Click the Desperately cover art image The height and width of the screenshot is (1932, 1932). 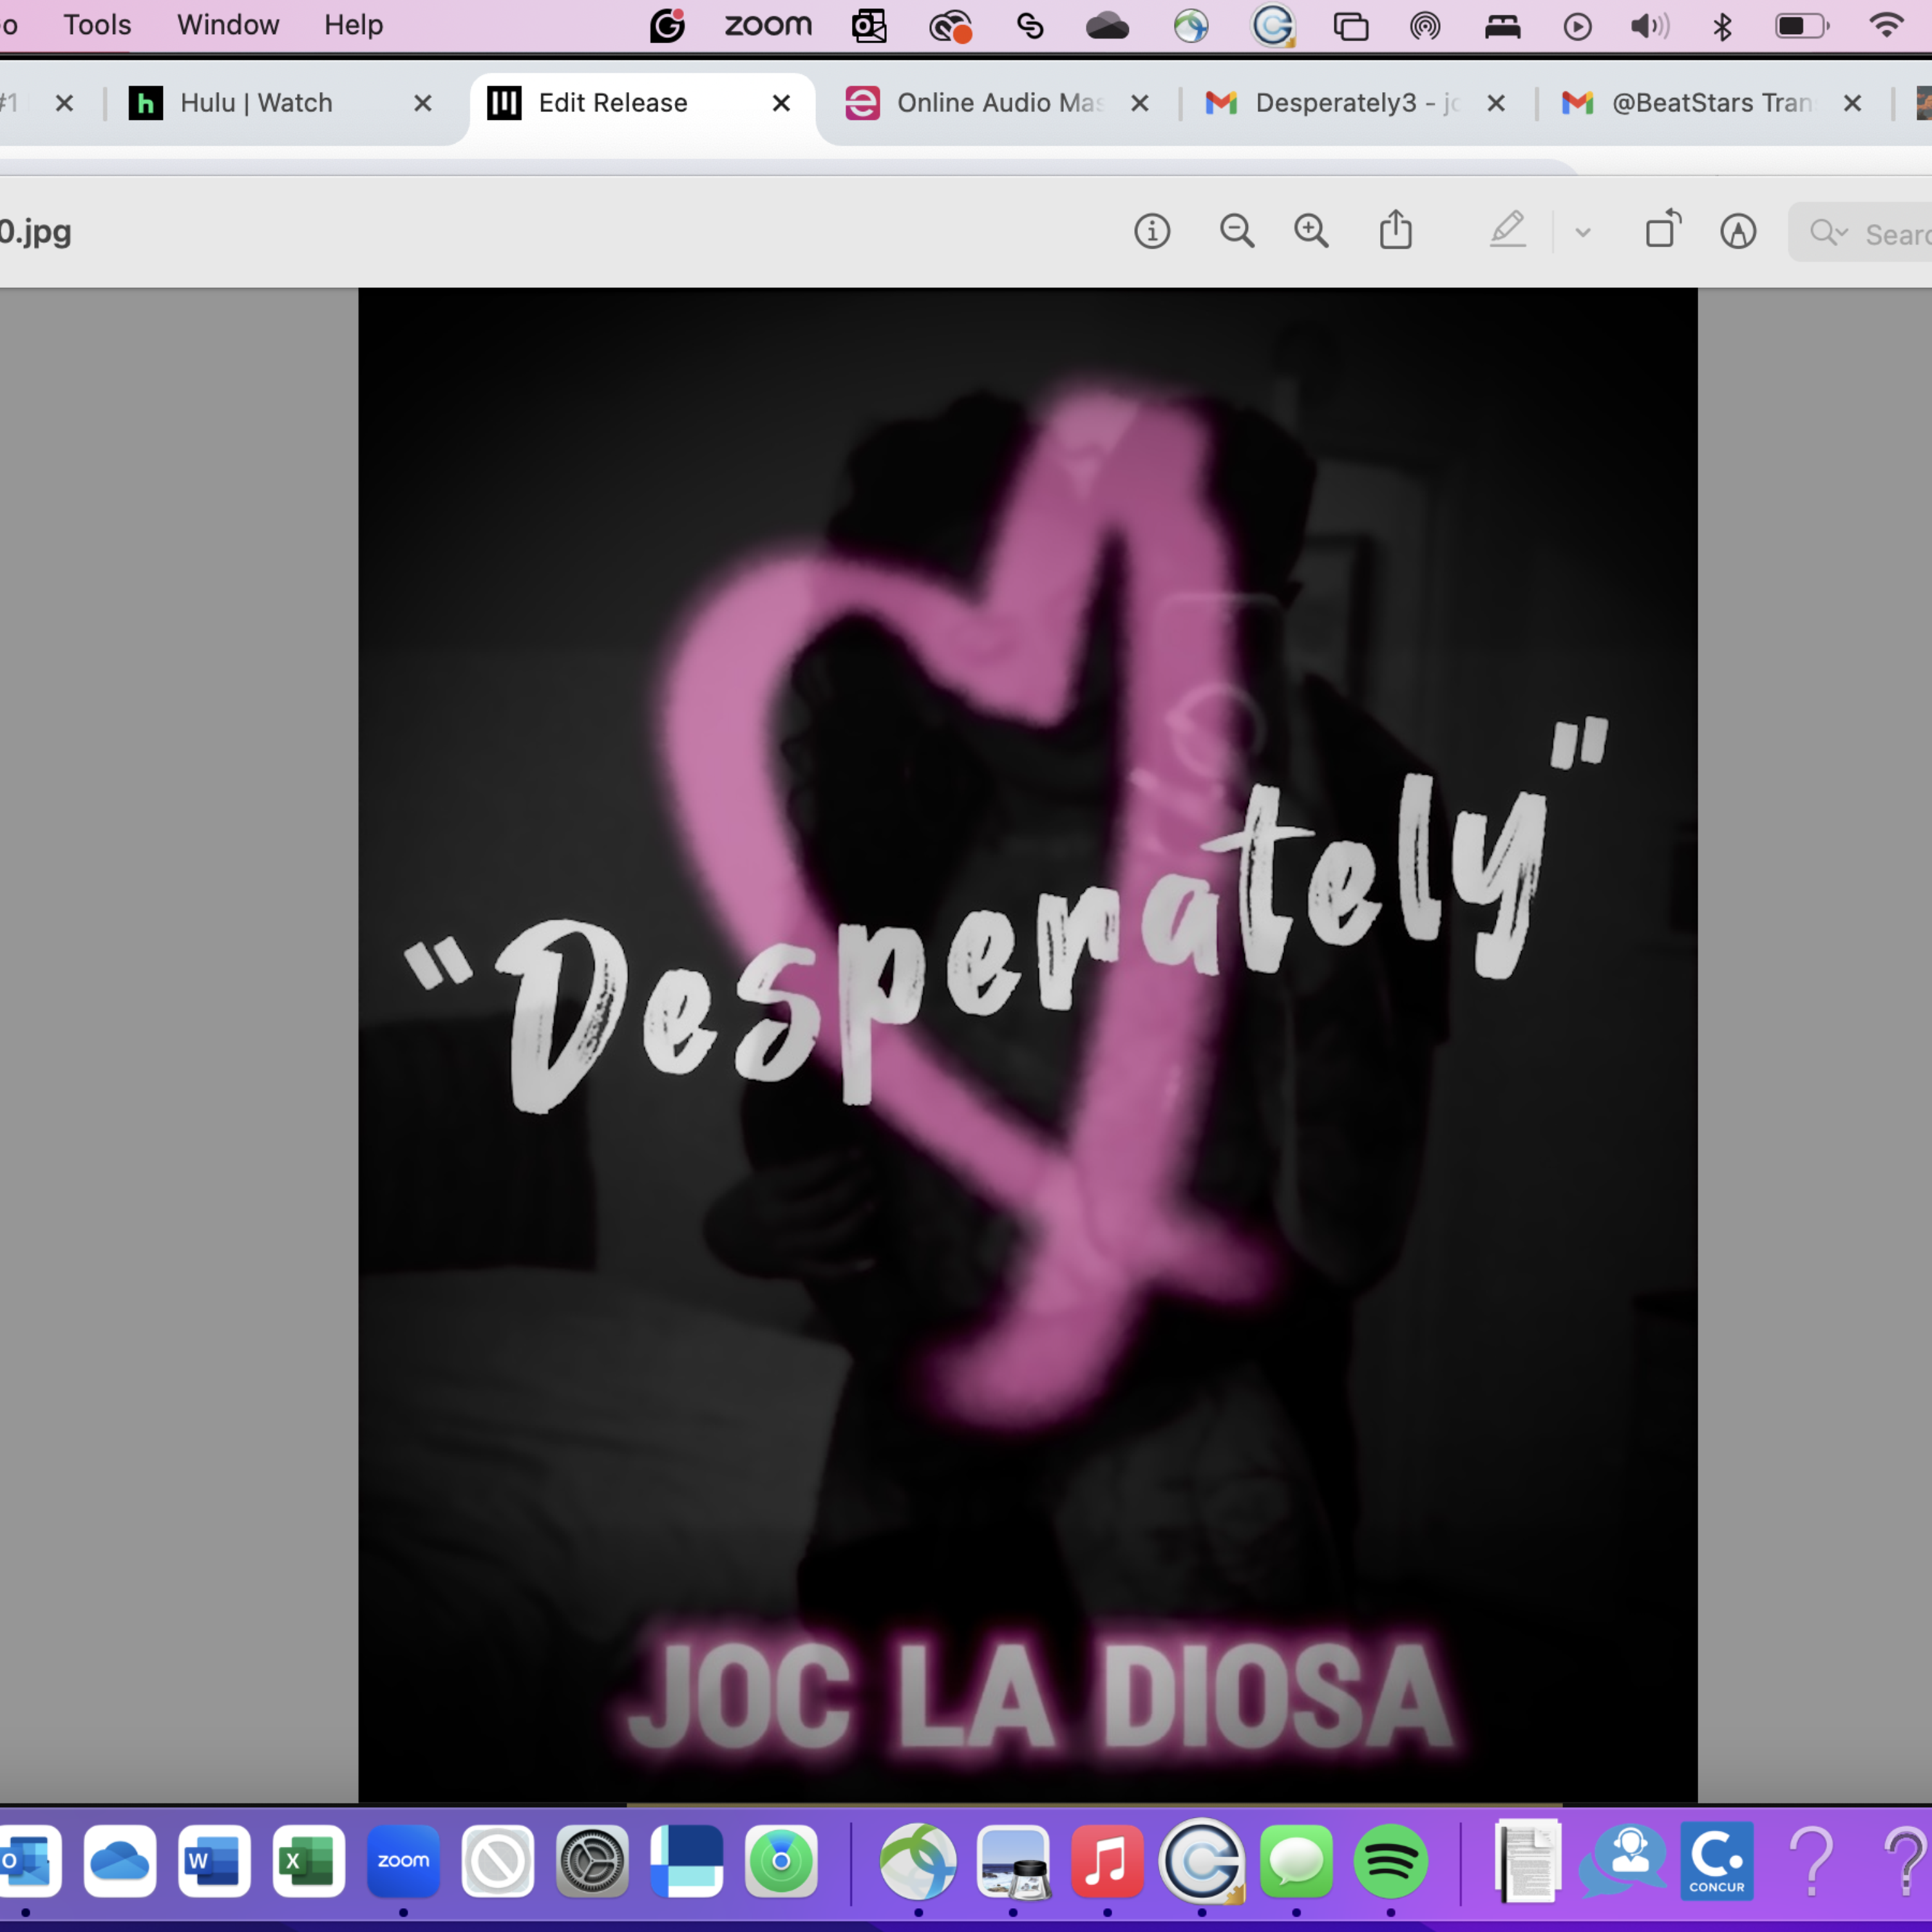click(x=1027, y=1044)
